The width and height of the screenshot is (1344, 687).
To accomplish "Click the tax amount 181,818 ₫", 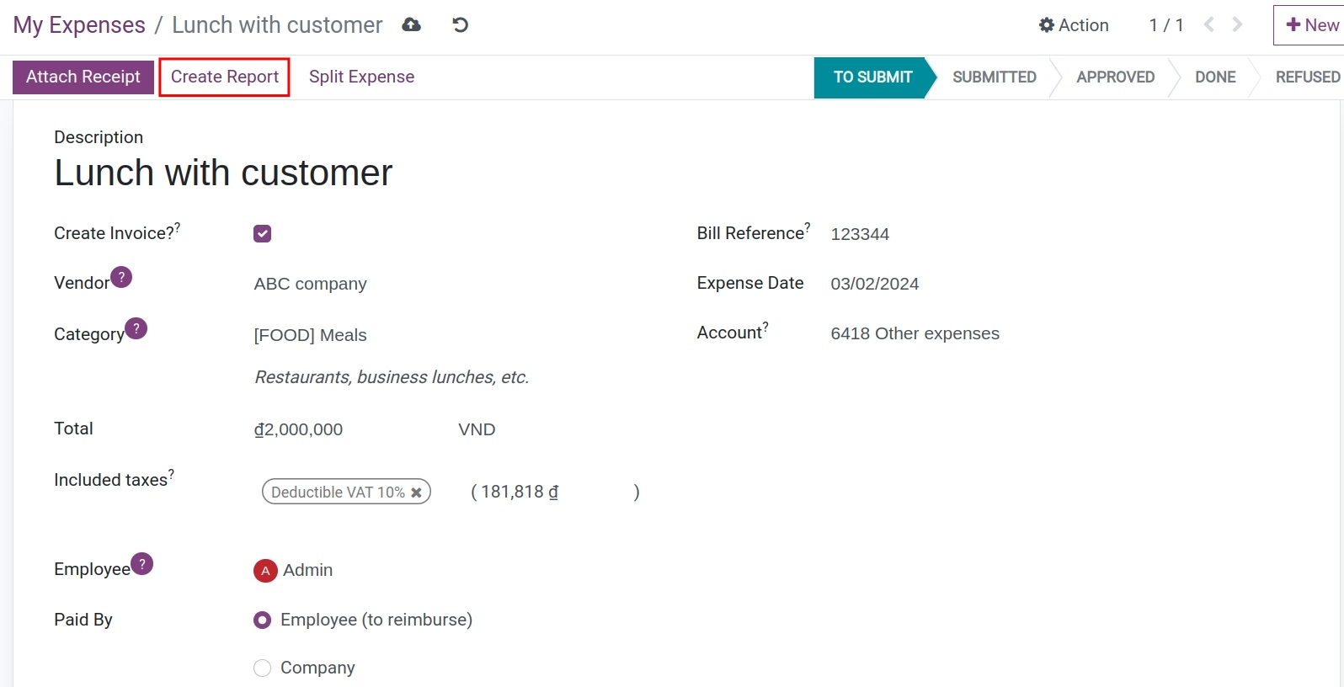I will (x=520, y=492).
